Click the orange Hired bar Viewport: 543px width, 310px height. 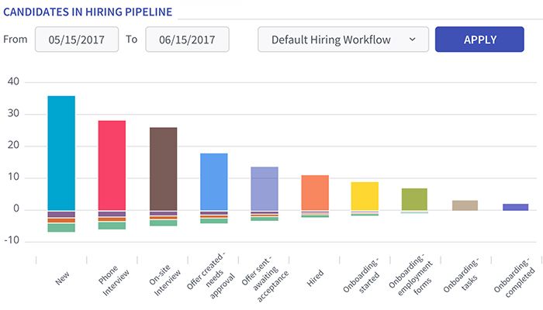coord(315,192)
